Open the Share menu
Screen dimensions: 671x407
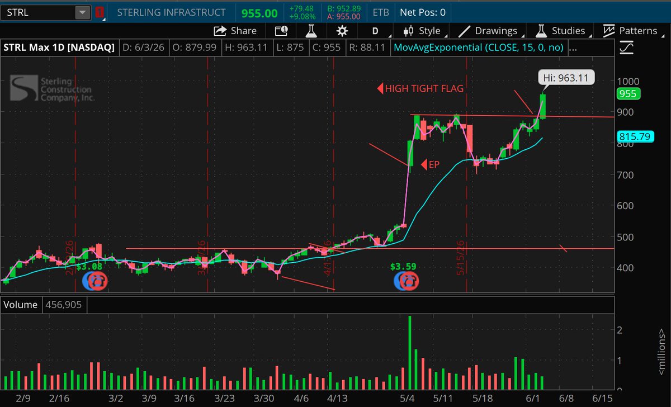click(235, 31)
